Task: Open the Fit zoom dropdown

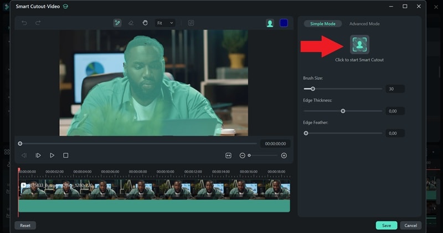Action: [x=165, y=23]
